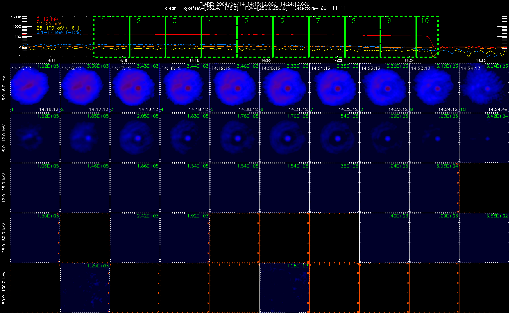Pick interval 3 label in light curve
Viewport: 509px width, 313px height.
pos(175,21)
